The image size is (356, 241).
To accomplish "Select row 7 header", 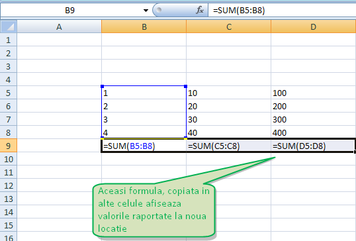I will [x=9, y=119].
